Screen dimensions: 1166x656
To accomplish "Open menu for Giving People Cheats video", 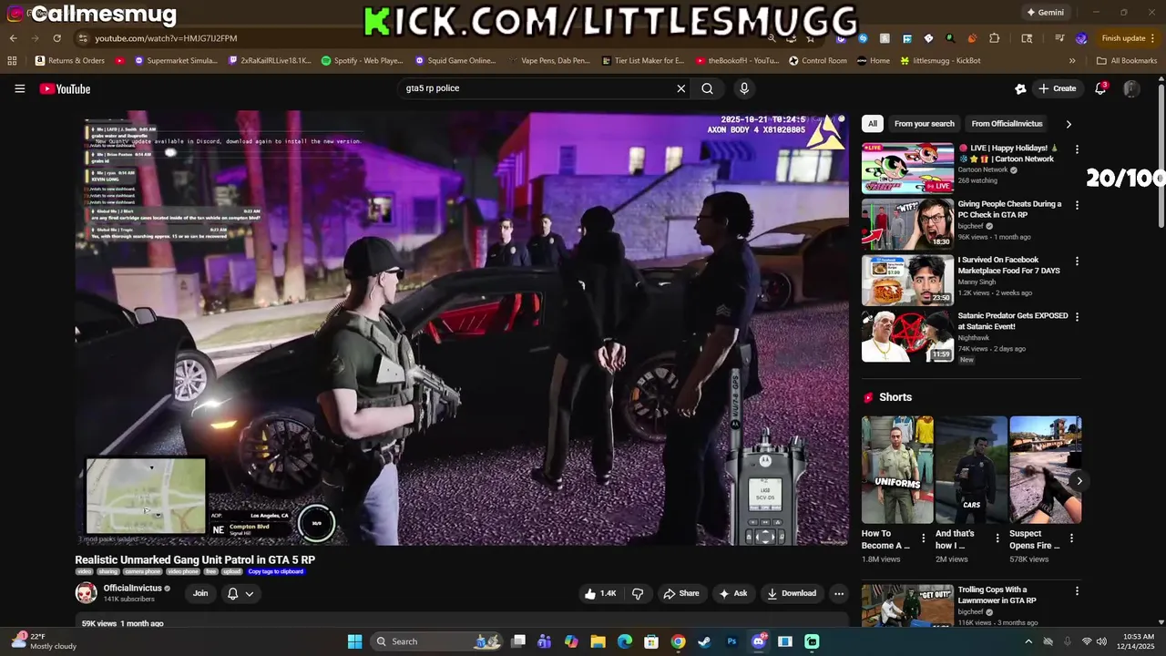I will [x=1077, y=206].
